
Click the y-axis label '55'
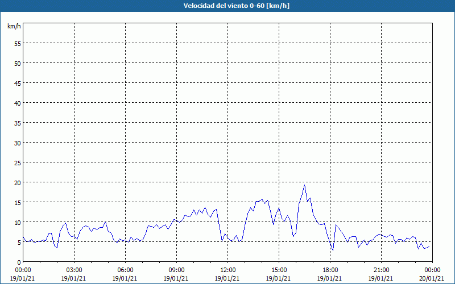click(18, 43)
